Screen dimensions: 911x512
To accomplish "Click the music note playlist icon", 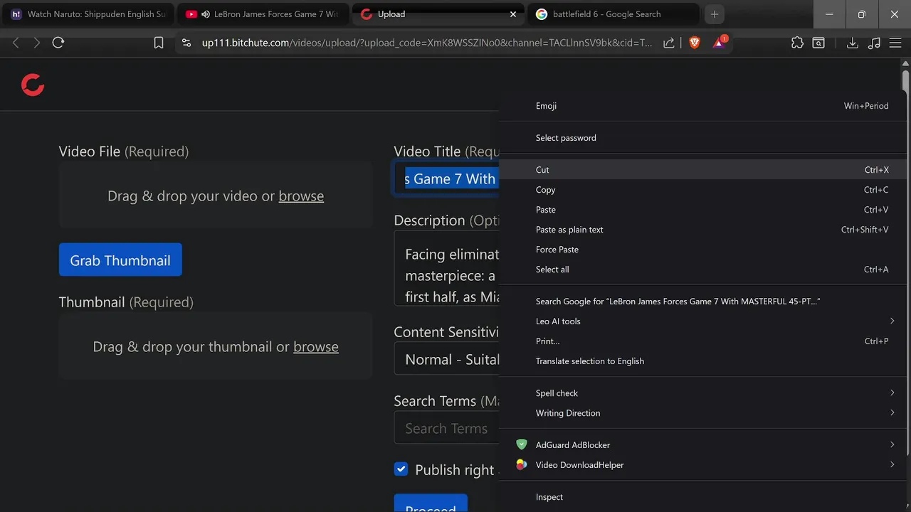I will (x=875, y=43).
